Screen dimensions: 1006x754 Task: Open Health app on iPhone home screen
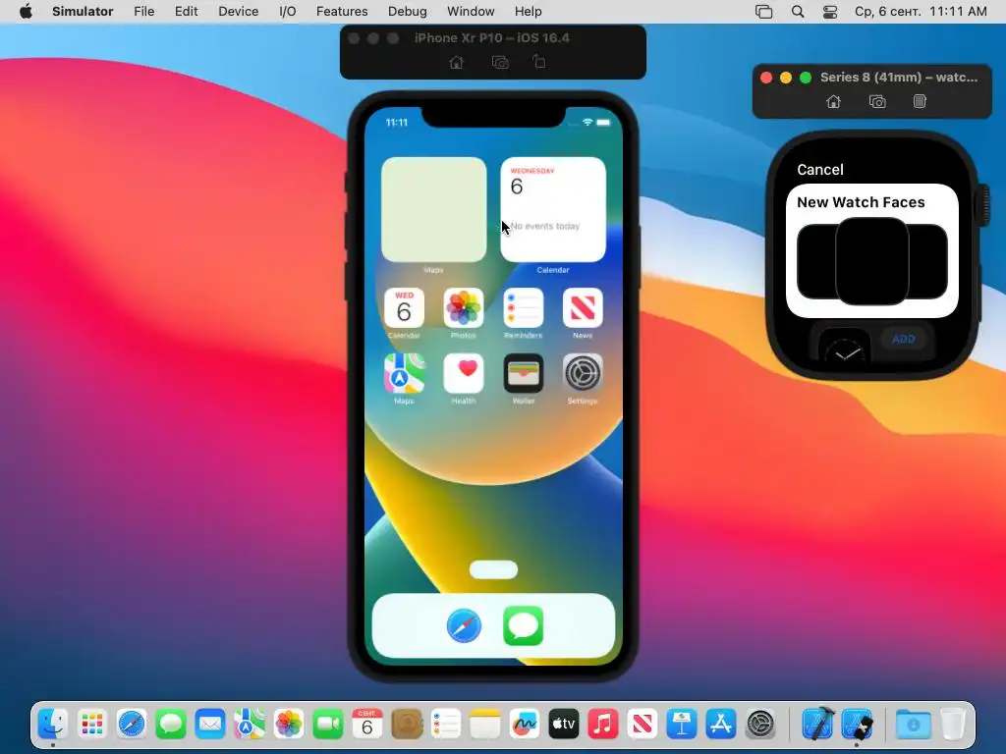464,373
